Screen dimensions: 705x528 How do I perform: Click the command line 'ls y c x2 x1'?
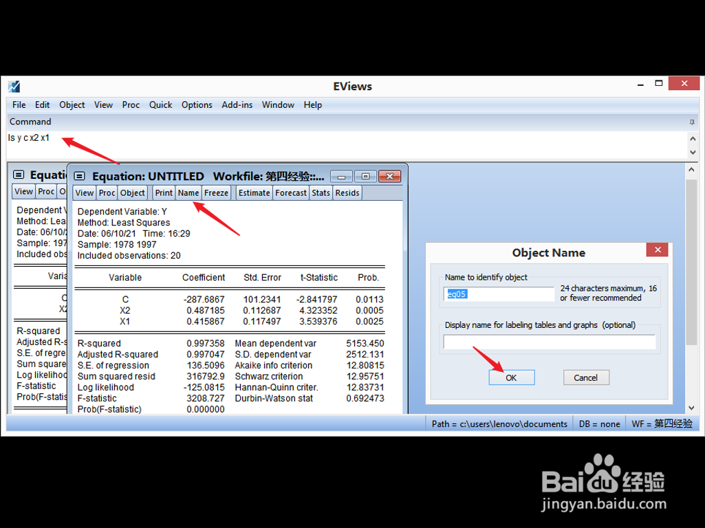coord(29,138)
